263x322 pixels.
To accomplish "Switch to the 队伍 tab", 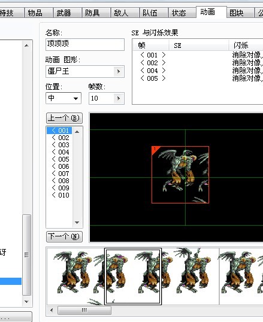I will 153,13.
